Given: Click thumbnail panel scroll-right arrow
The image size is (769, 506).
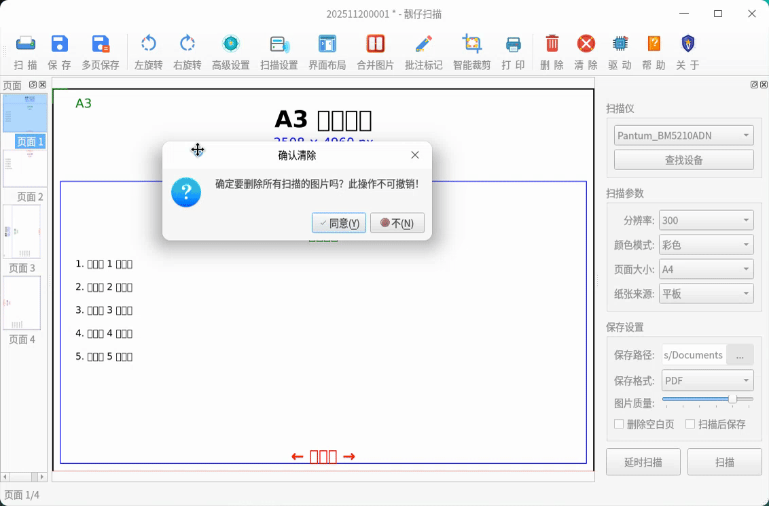Looking at the screenshot, I should 41,477.
